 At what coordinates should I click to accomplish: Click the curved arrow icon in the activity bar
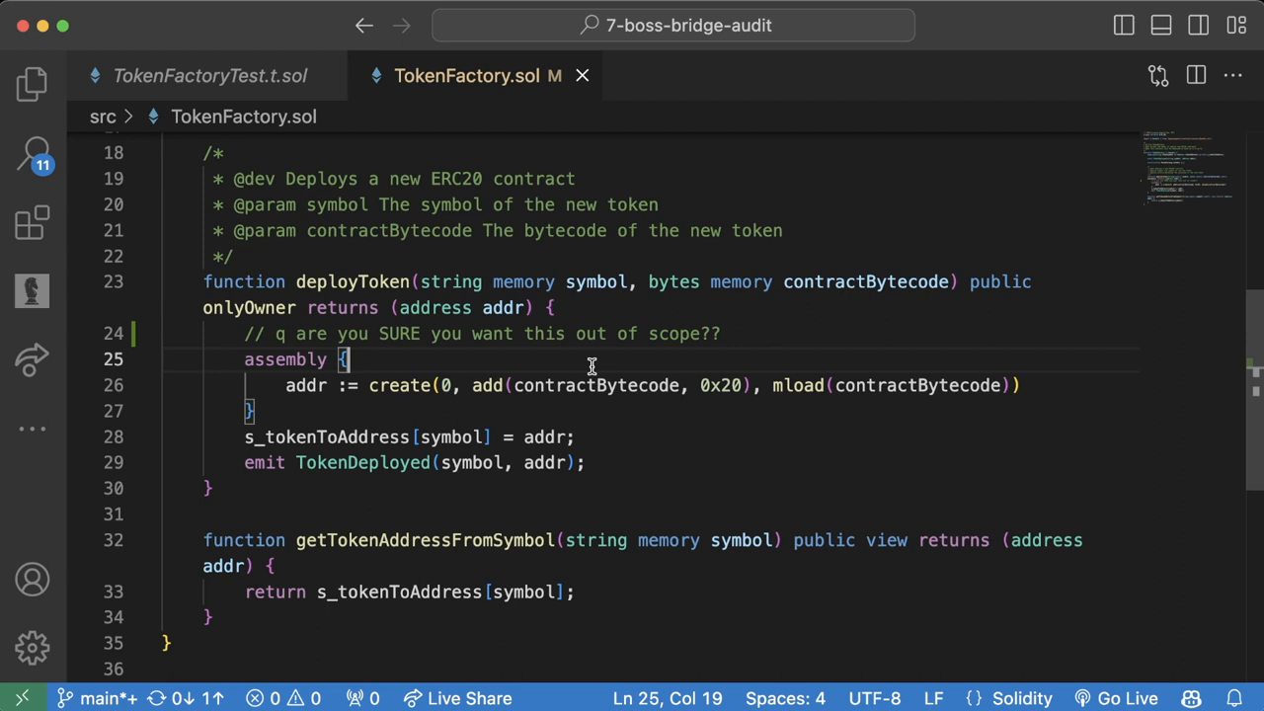pyautogui.click(x=32, y=360)
